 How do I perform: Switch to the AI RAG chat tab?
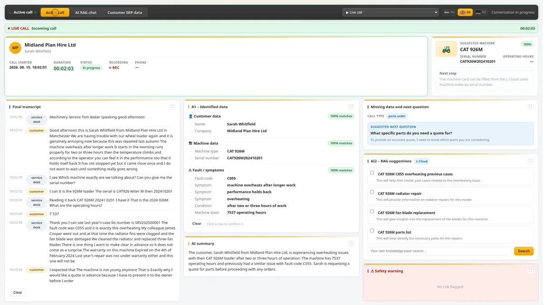pos(86,12)
